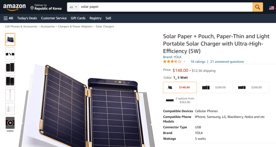Click the Deliver to location pin
This screenshot has height=147, width=276.
pyautogui.click(x=32, y=8)
